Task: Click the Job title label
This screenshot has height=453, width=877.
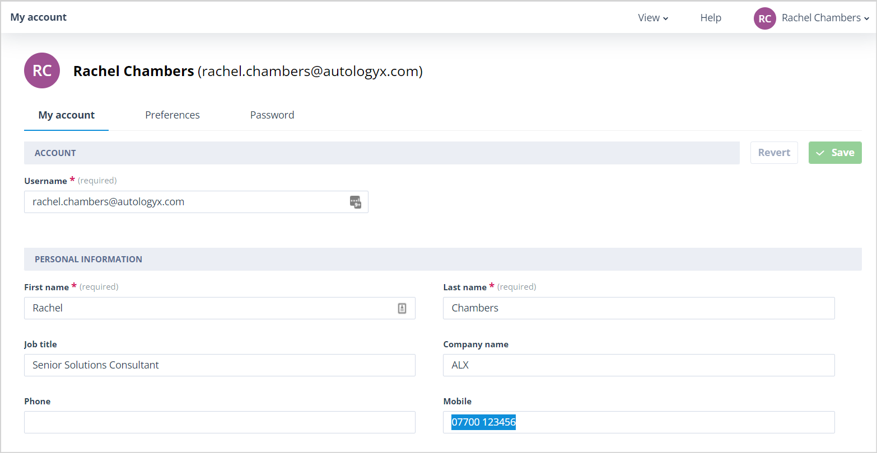Action: point(40,345)
